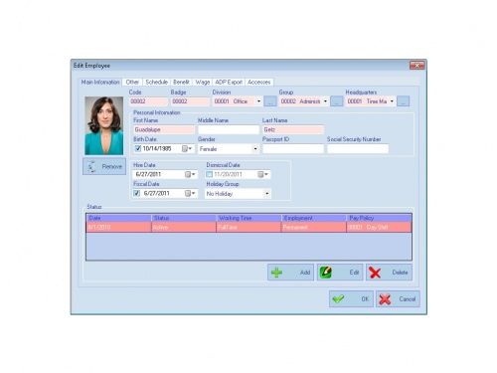
Task: Expand the Gender dropdown
Action: 255,149
